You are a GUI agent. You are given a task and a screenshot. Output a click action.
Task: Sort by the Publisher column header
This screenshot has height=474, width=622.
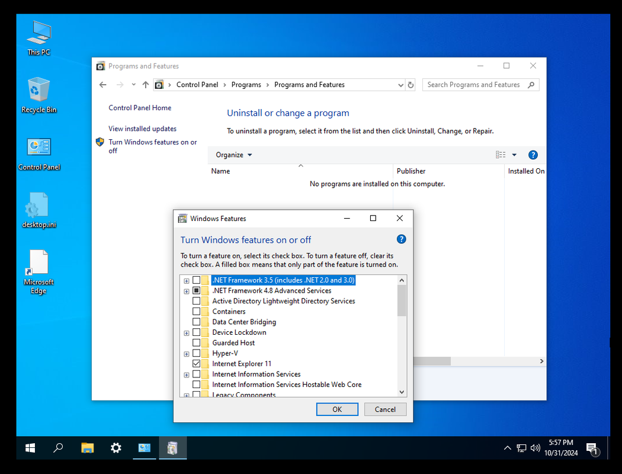point(448,171)
